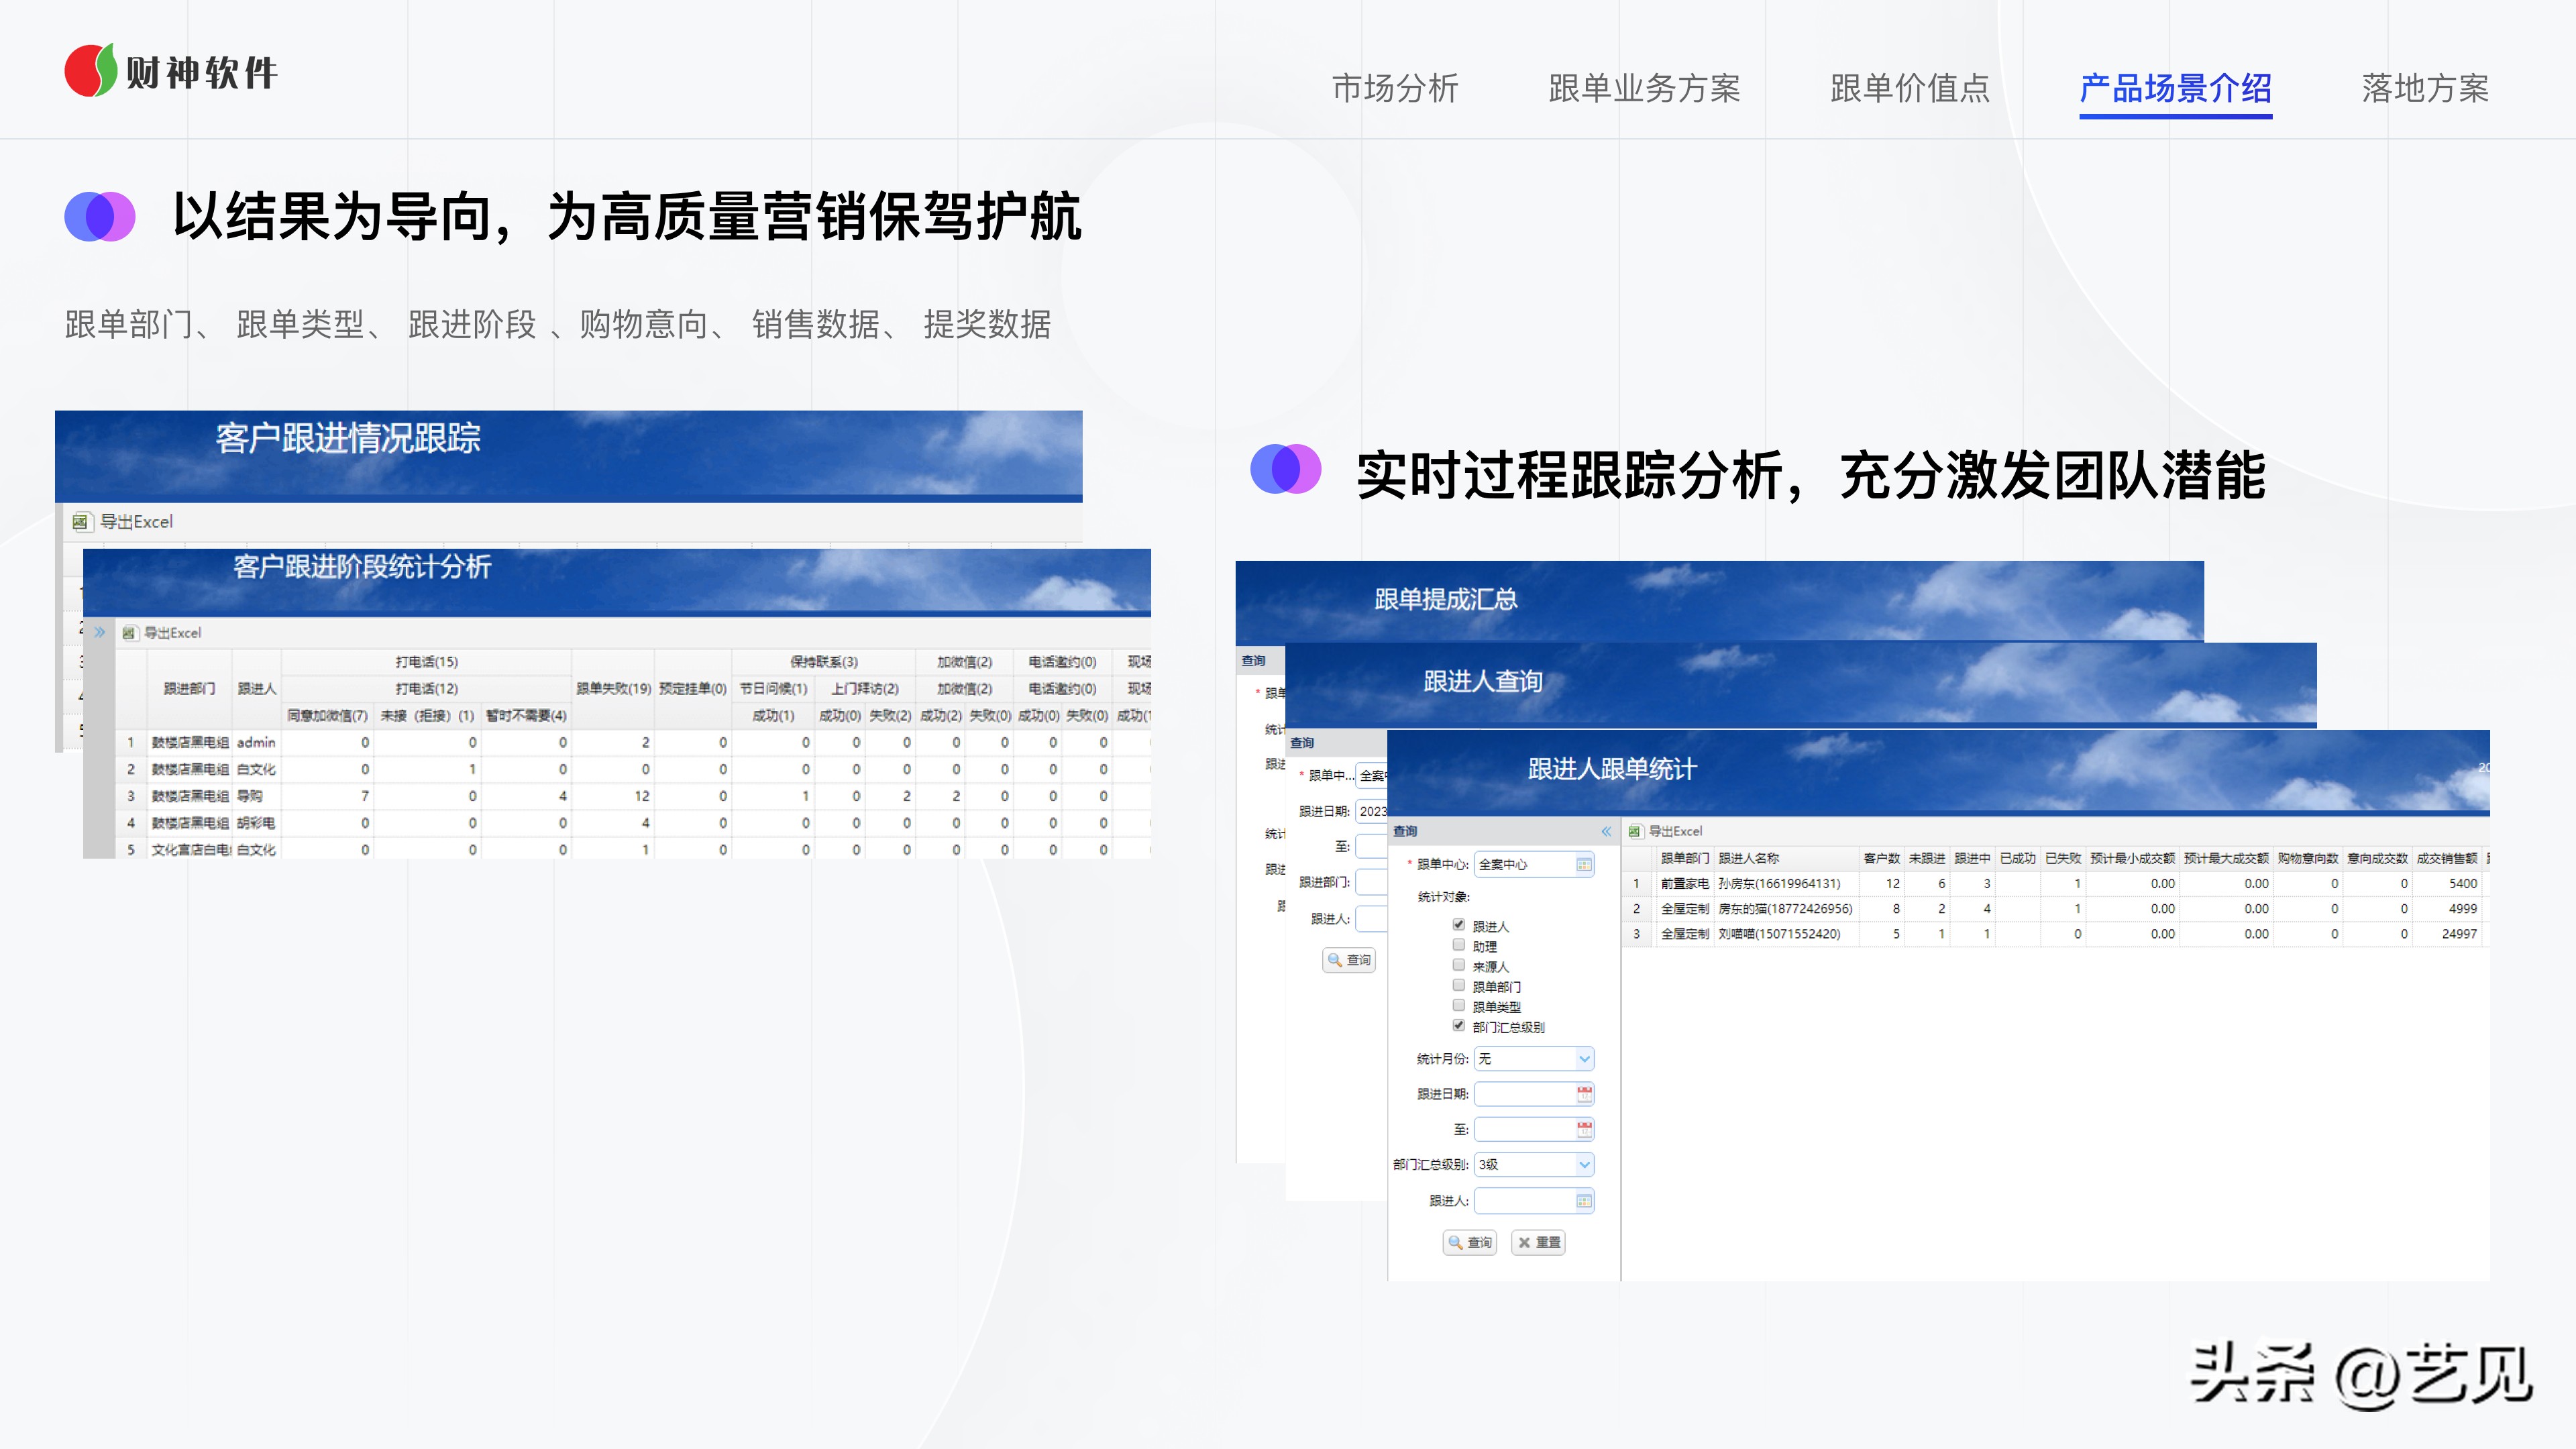
Task: Open the 部门汇总级别 level dropdown
Action: click(x=1584, y=1164)
